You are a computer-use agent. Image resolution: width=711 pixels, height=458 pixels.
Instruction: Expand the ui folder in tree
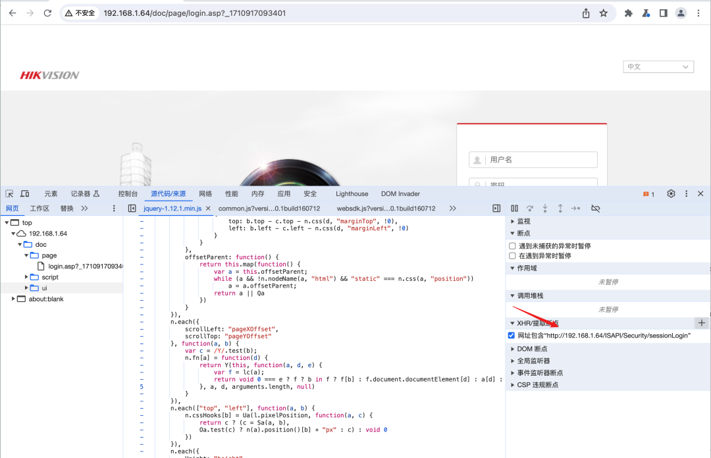pyautogui.click(x=26, y=288)
